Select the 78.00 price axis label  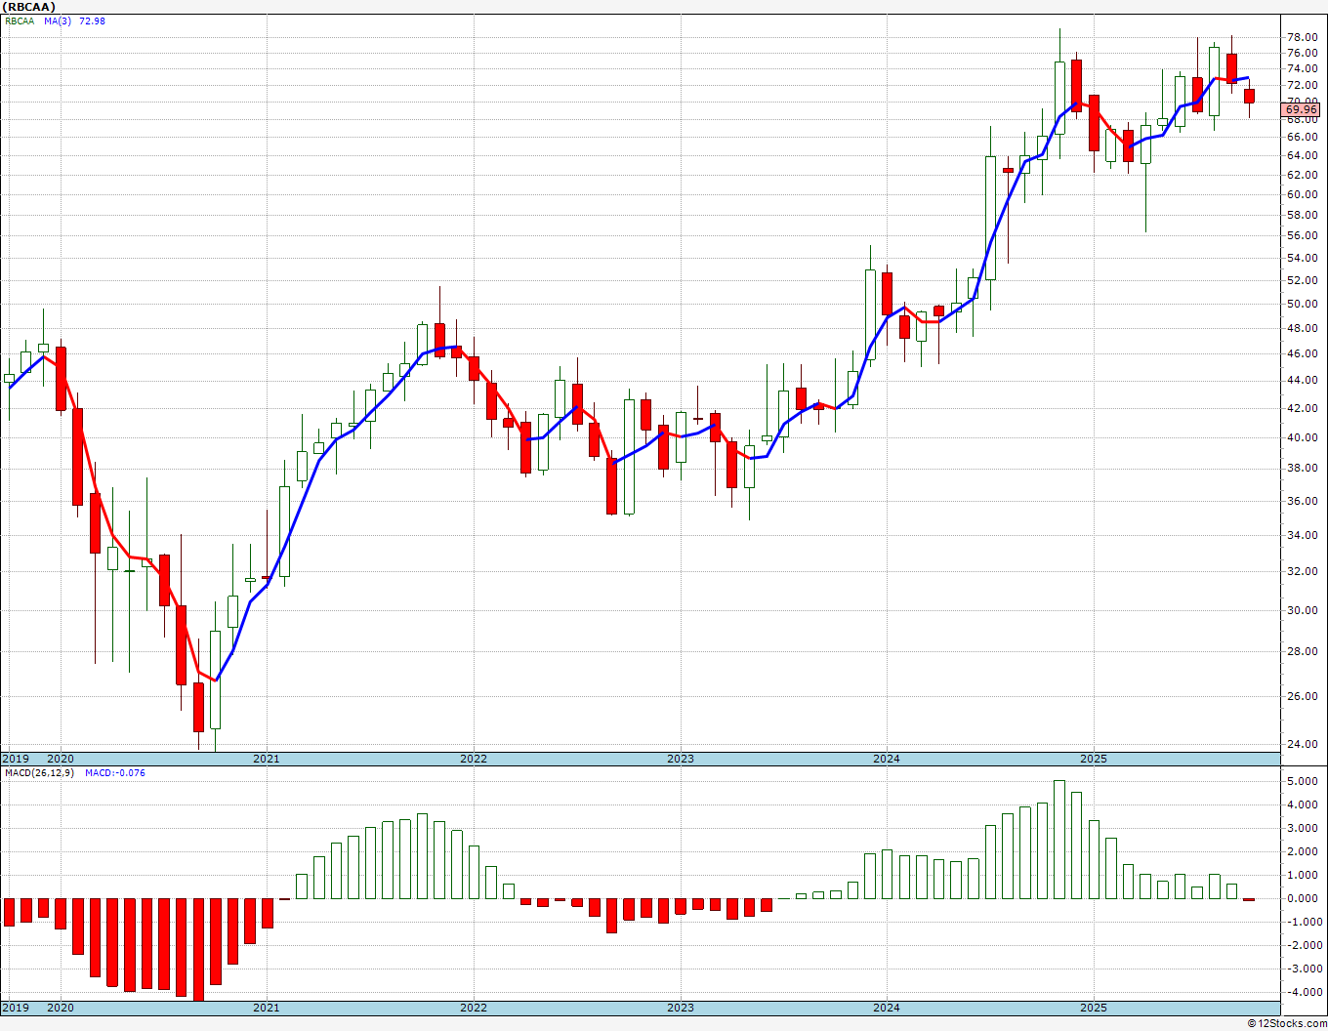pos(1303,37)
